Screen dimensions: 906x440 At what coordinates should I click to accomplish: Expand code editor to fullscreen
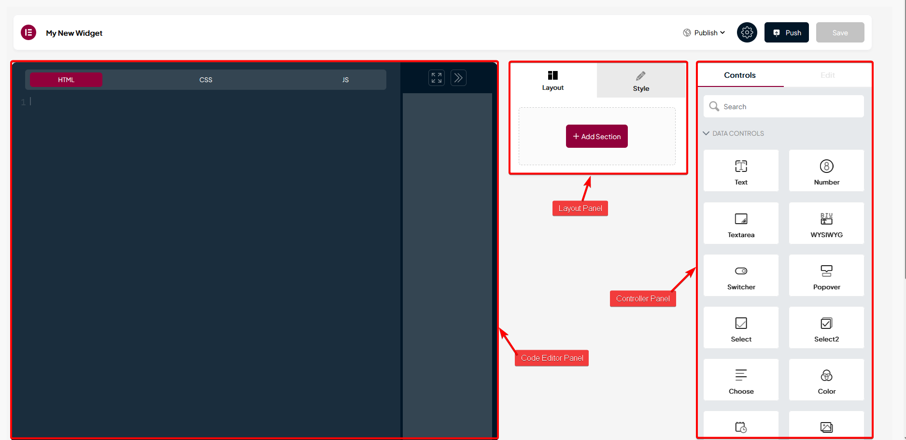[437, 78]
